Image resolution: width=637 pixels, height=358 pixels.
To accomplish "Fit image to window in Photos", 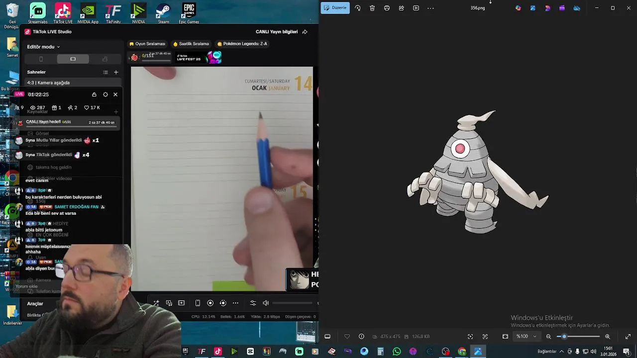I will 505,337.
